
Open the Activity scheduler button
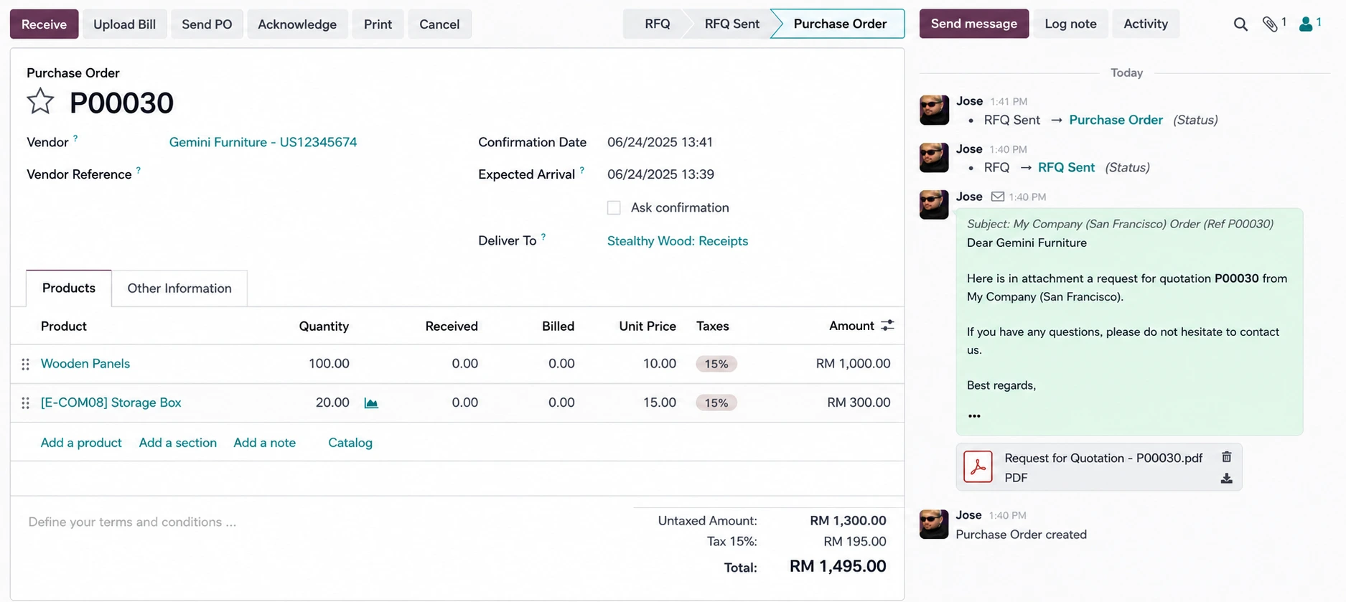(x=1146, y=24)
